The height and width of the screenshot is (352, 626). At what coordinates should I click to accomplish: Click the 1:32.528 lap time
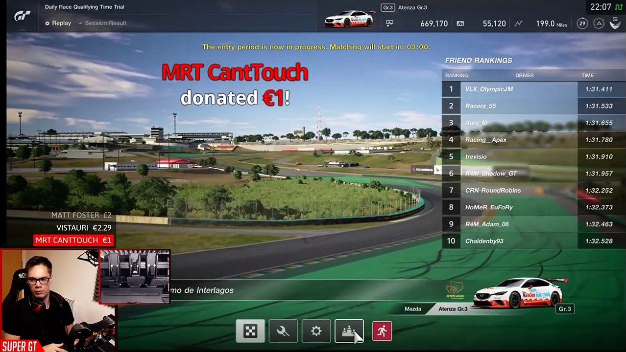coord(599,241)
